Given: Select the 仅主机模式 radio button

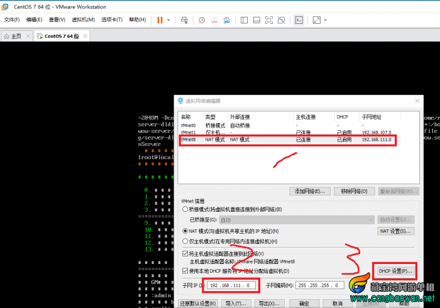Looking at the screenshot, I should (185, 241).
